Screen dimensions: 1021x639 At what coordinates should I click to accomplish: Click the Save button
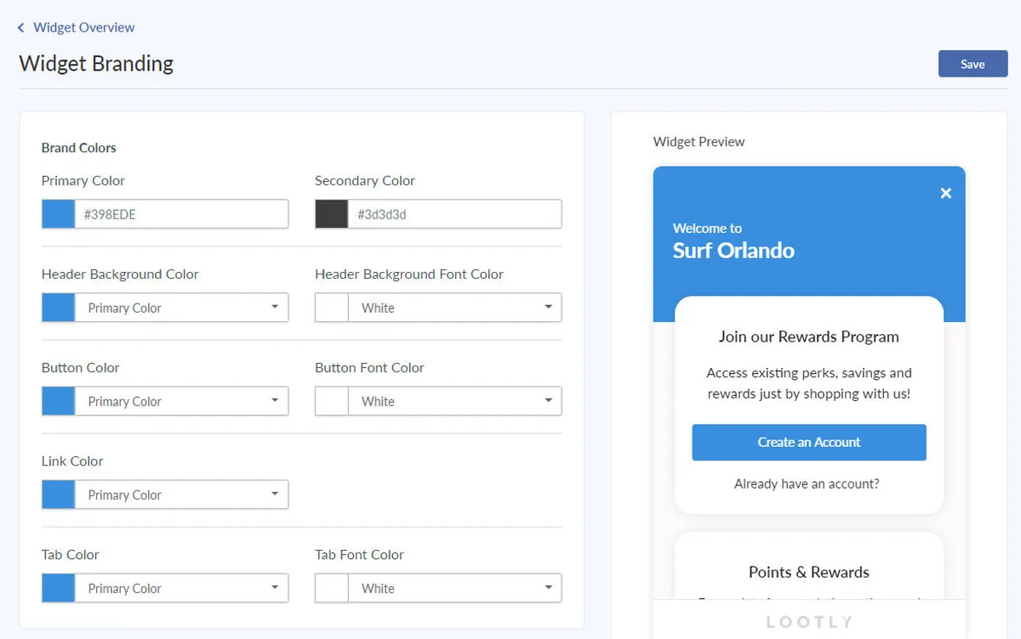coord(973,64)
